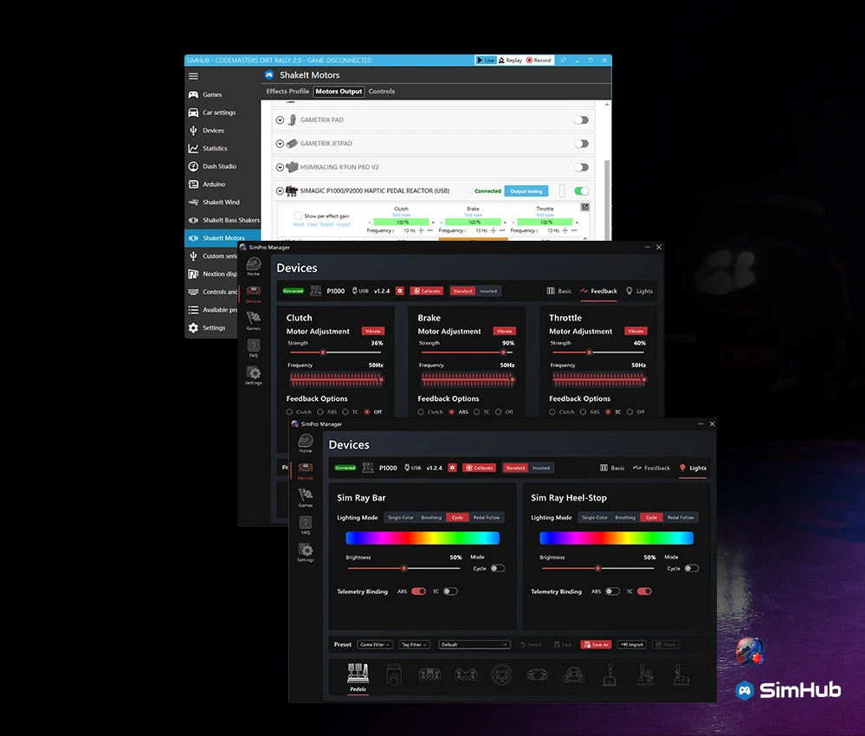865x736 pixels.
Task: Open the Default preset dropdown
Action: [474, 644]
